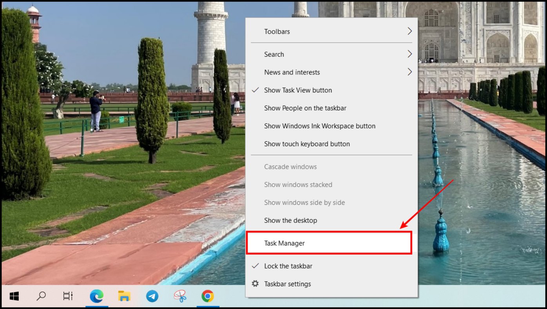The width and height of the screenshot is (547, 309).
Task: Launch Telegram from the taskbar
Action: click(152, 296)
